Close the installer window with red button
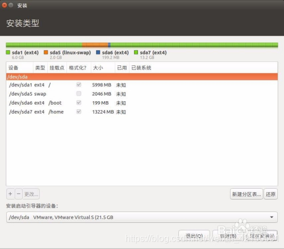This screenshot has width=284, height=249. click(x=5, y=5)
